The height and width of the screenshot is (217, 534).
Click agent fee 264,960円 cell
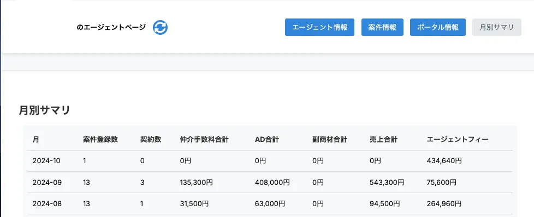(444, 204)
